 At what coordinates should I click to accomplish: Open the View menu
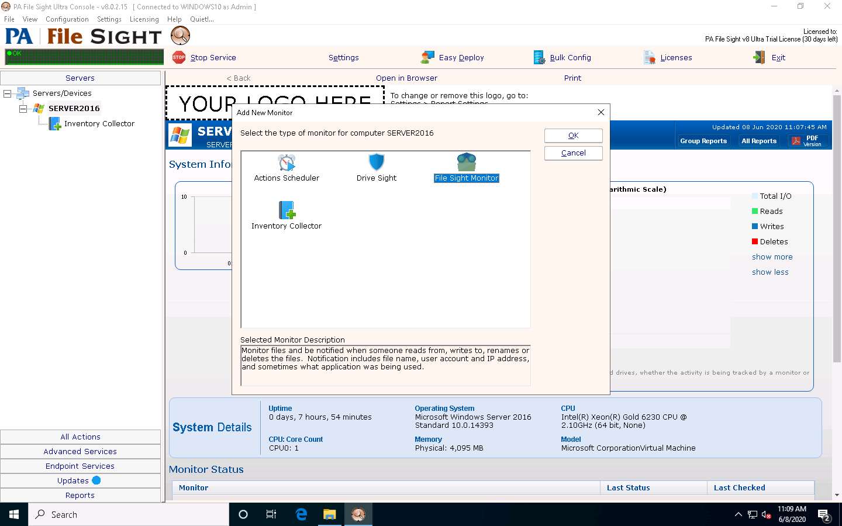click(30, 19)
